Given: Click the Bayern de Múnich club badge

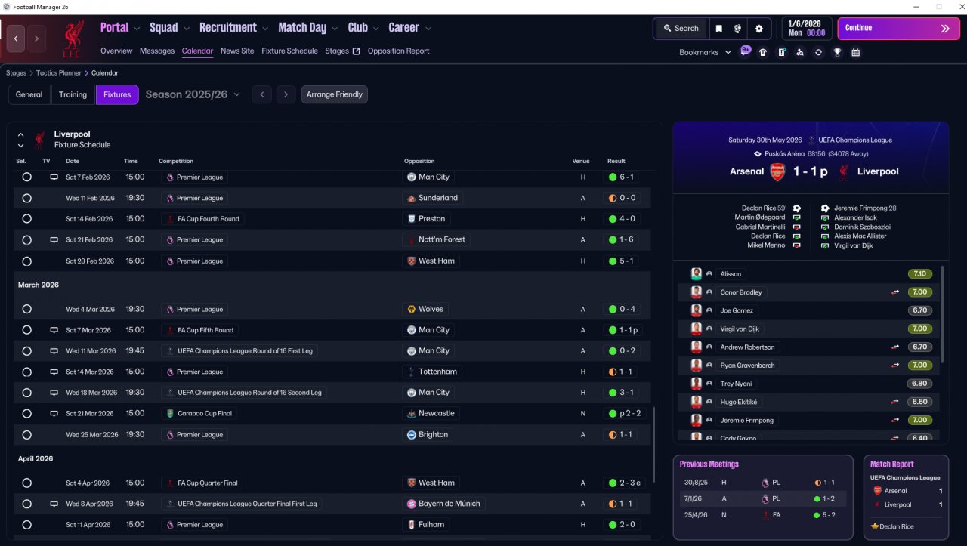Looking at the screenshot, I should [412, 504].
